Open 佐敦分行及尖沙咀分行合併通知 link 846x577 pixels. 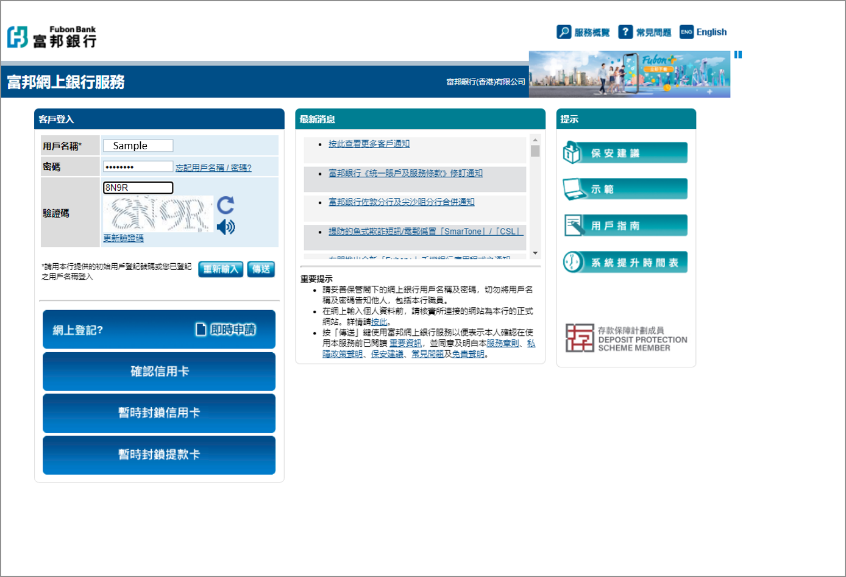[x=401, y=202]
